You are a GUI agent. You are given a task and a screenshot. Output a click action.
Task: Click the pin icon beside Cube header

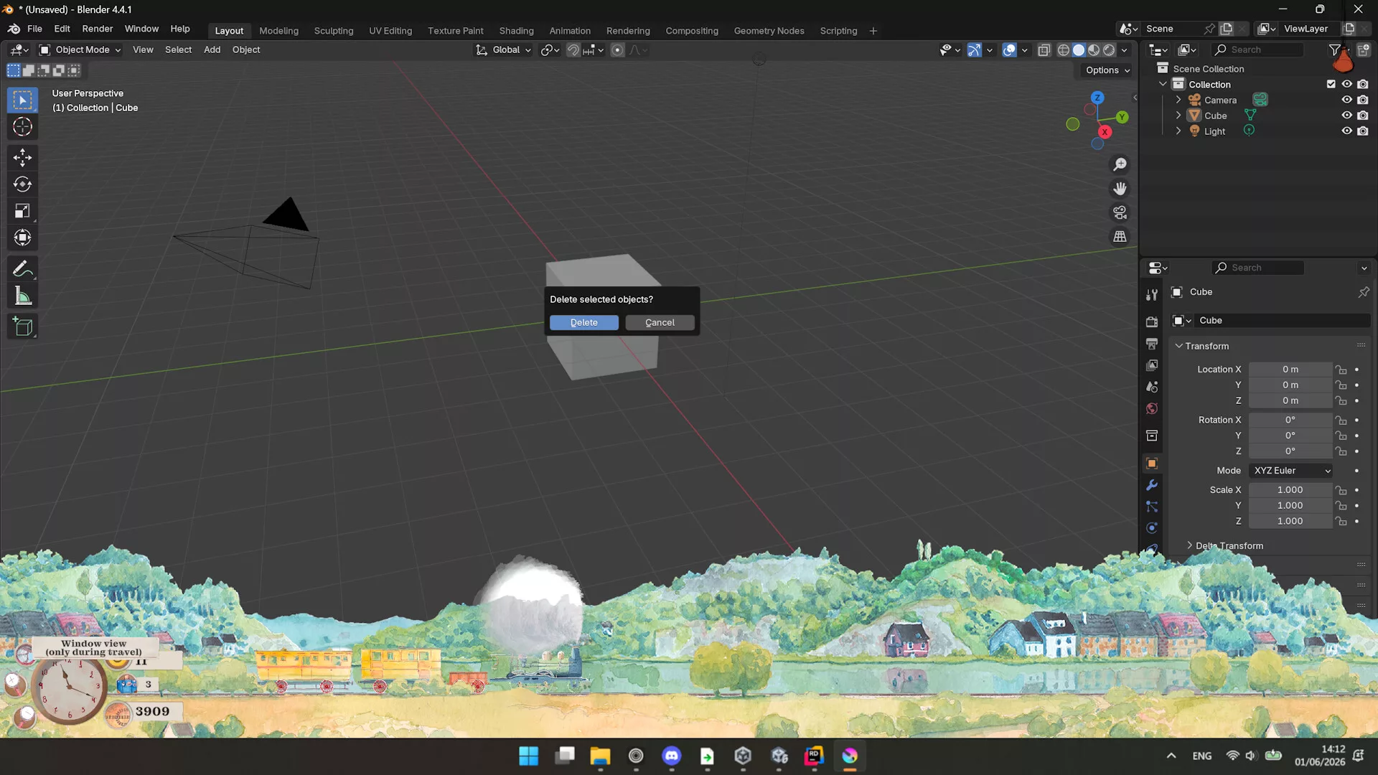click(1364, 292)
